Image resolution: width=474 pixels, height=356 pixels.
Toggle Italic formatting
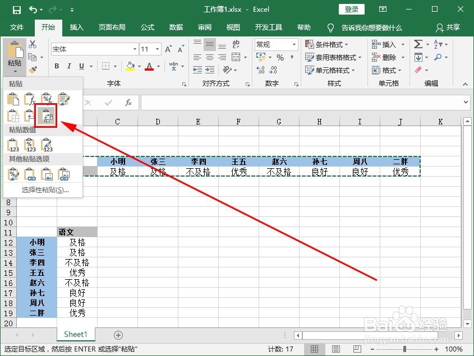pyautogui.click(x=69, y=66)
